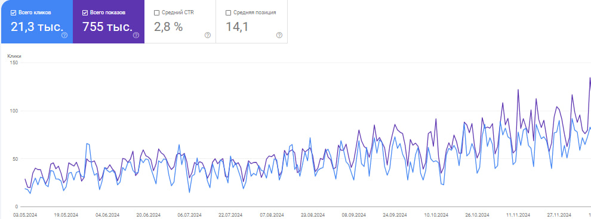Uncheck the 'Всего показов' checkbox
The height and width of the screenshot is (219, 591).
[85, 12]
